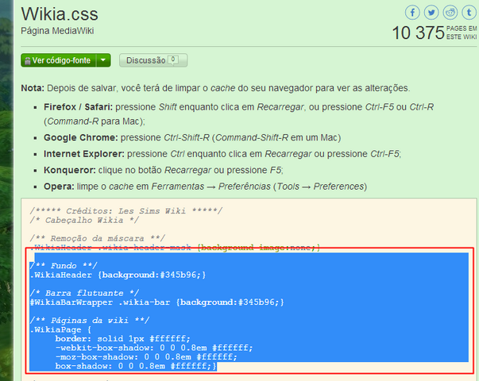Click the Ver código-fonte button

(58, 60)
